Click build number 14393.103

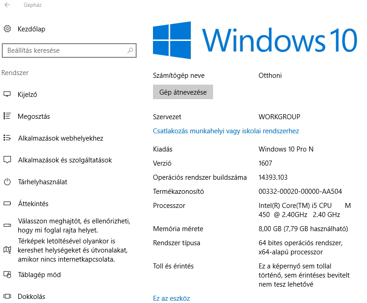pos(273,177)
